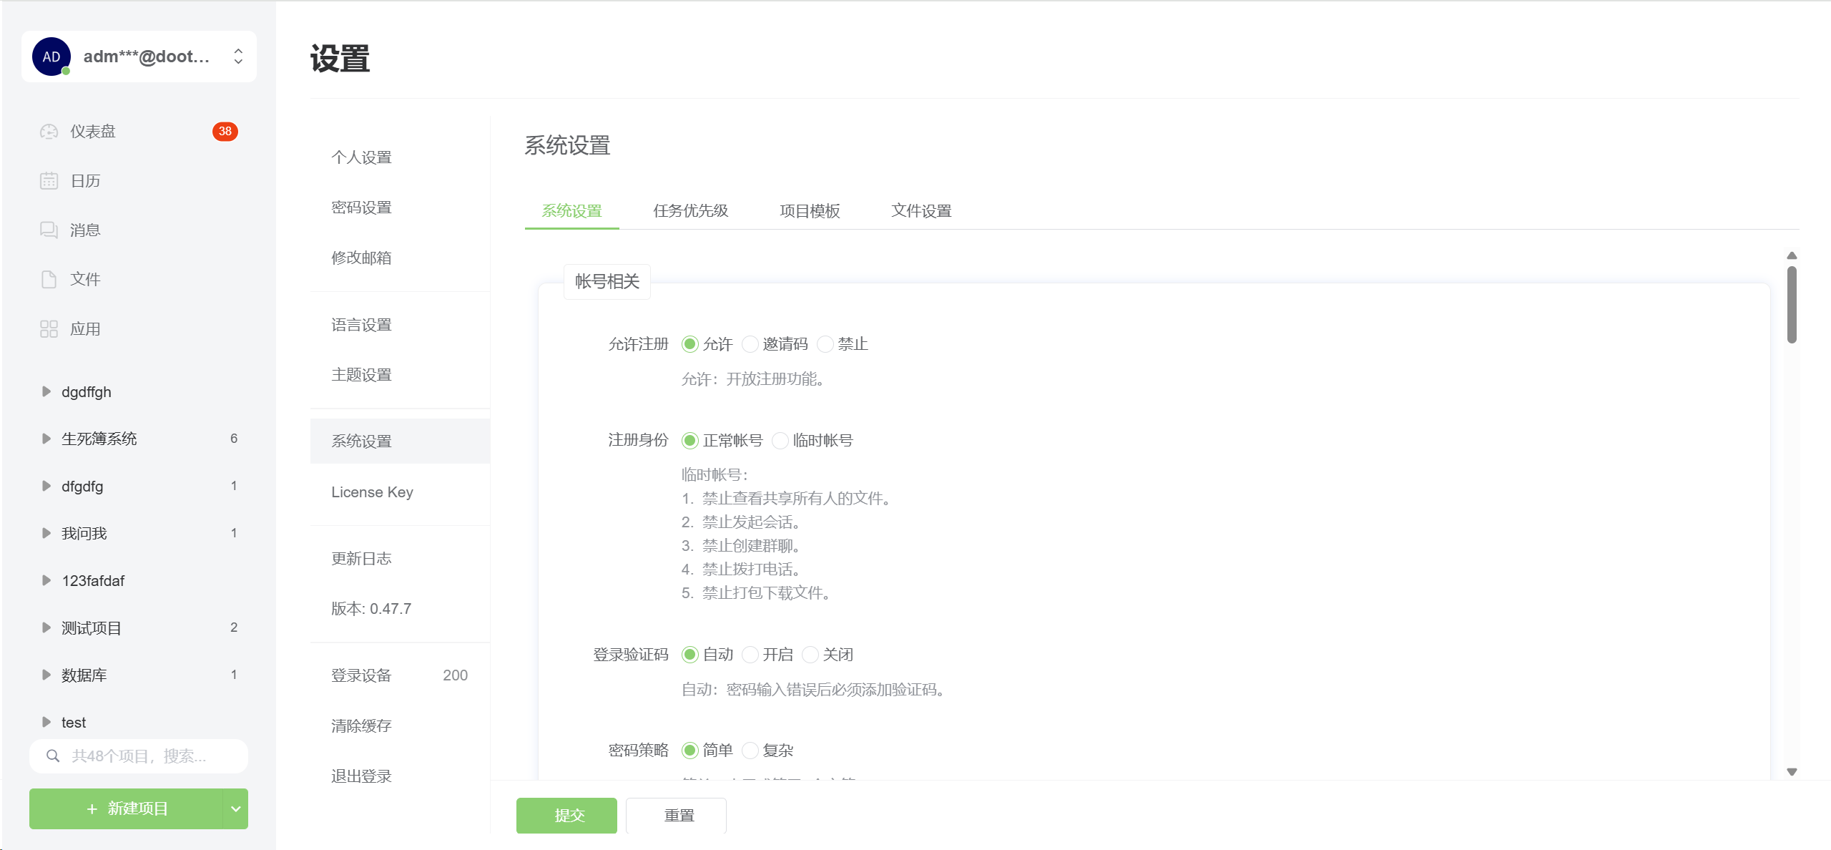The height and width of the screenshot is (850, 1831).
Task: Select the 邀请码 registration option
Action: coord(750,344)
